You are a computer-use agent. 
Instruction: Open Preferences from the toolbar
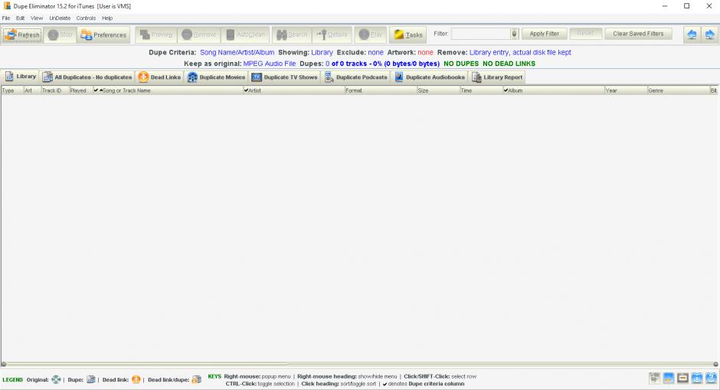pyautogui.click(x=103, y=35)
